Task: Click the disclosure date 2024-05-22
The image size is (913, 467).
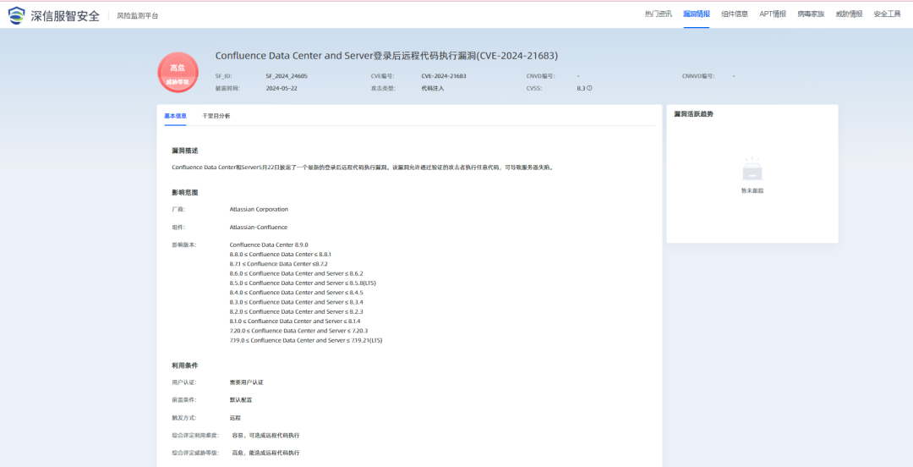Action: (x=282, y=89)
